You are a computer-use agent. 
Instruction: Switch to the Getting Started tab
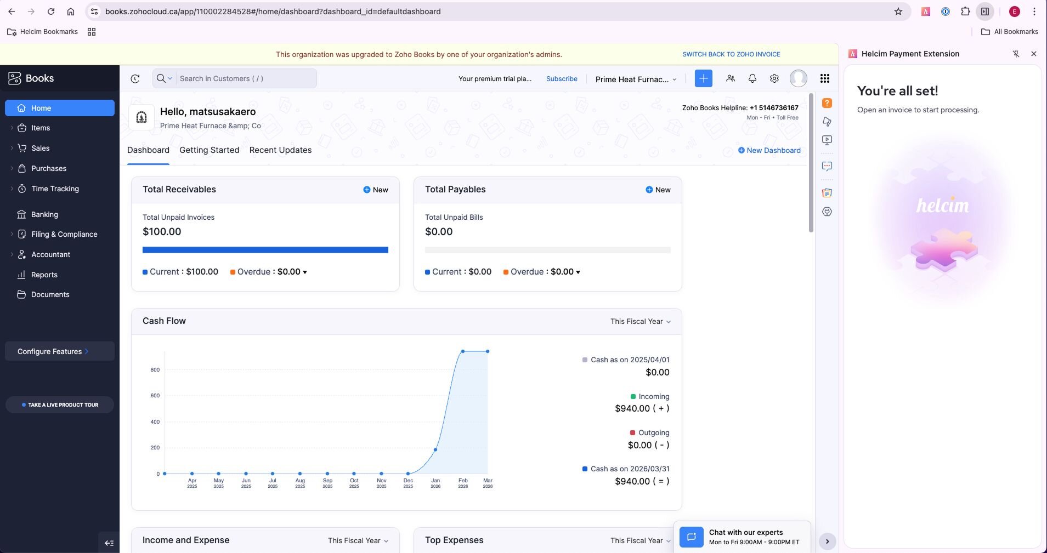click(x=209, y=150)
